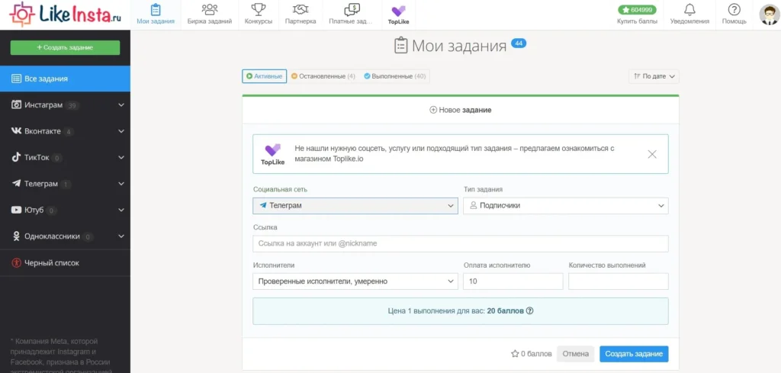The height and width of the screenshot is (373, 781).
Task: Click the Оплата исполнителю field with 10
Action: 513,281
